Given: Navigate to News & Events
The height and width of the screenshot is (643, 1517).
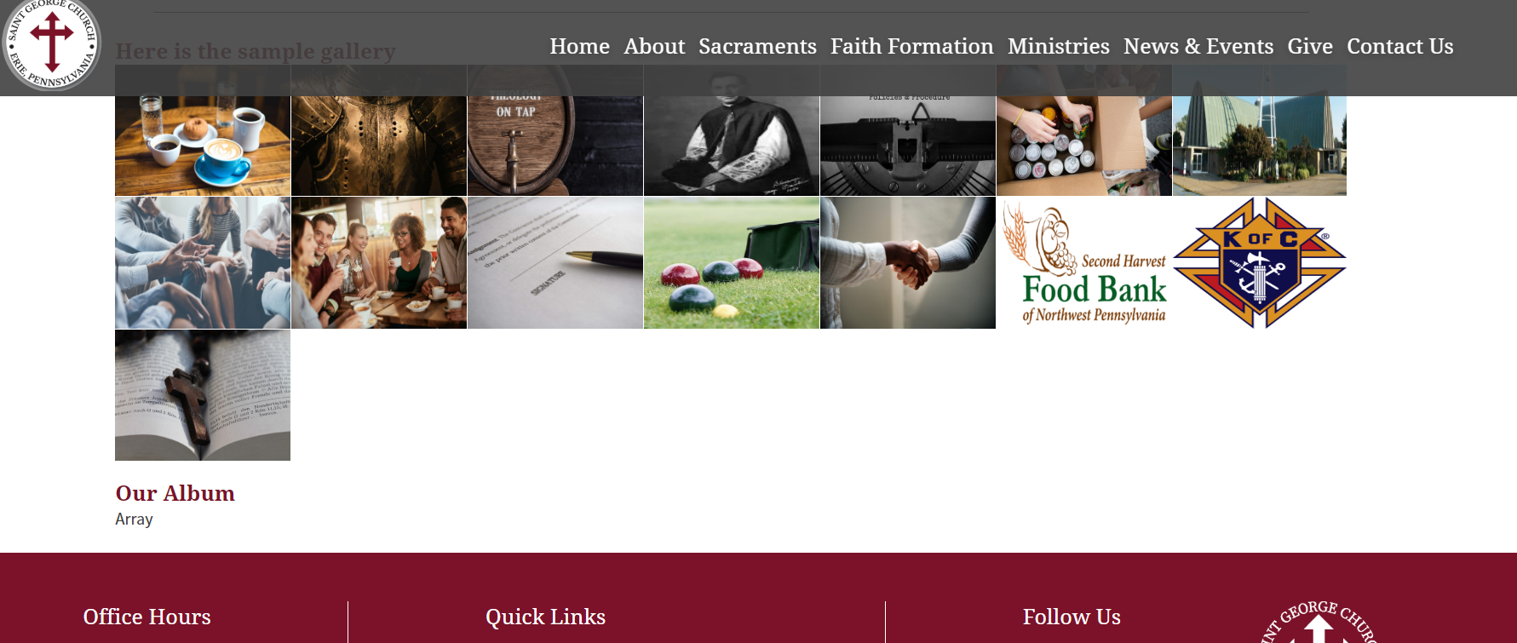Looking at the screenshot, I should pyautogui.click(x=1198, y=46).
